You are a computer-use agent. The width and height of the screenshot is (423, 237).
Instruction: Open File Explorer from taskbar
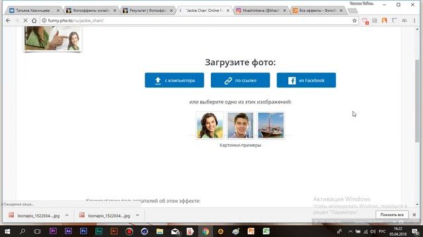pyautogui.click(x=160, y=231)
